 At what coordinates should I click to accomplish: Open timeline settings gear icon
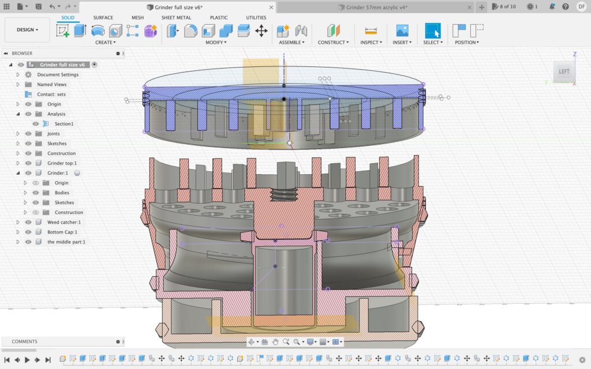[582, 360]
